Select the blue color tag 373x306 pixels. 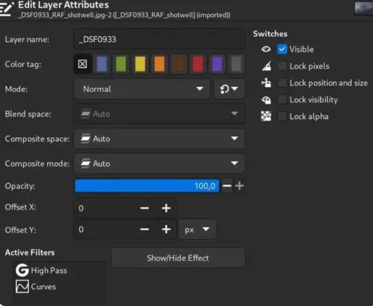tap(102, 64)
